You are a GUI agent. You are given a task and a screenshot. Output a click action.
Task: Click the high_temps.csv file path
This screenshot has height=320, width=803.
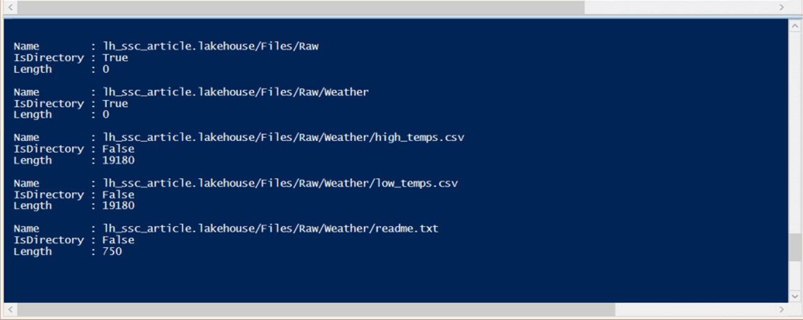point(283,137)
